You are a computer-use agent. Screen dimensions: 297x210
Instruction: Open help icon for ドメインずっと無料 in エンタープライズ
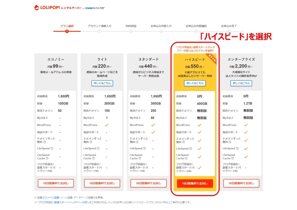(x=230, y=142)
